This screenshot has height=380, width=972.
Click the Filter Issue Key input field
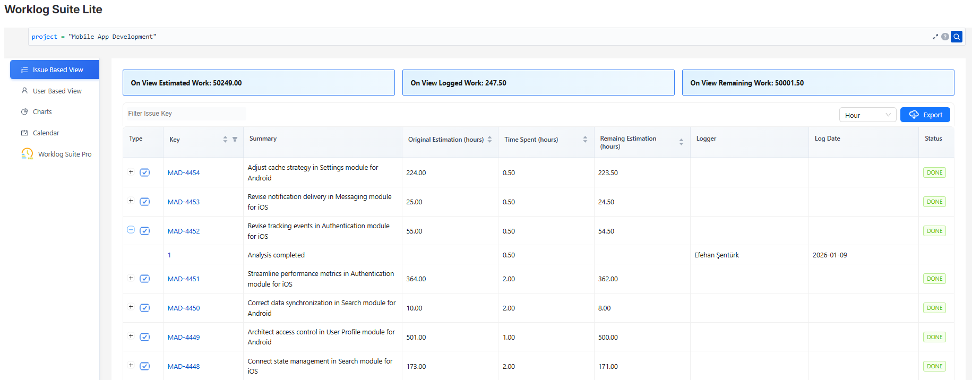click(185, 114)
